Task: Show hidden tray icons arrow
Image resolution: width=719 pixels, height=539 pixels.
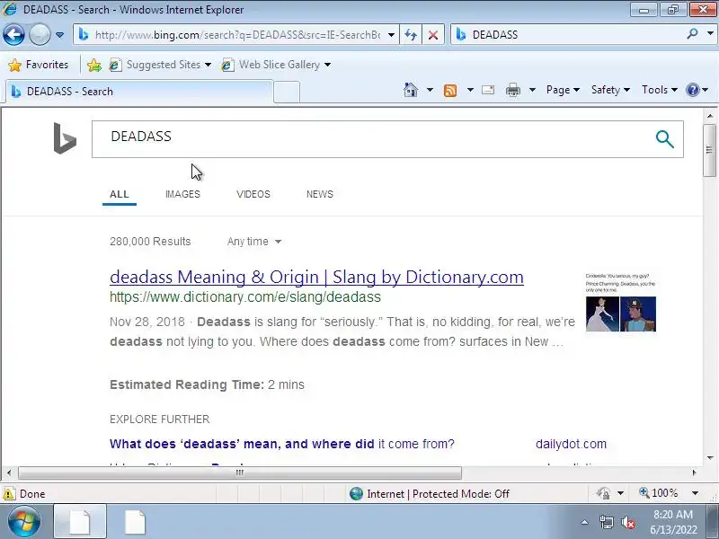Action: pos(585,522)
